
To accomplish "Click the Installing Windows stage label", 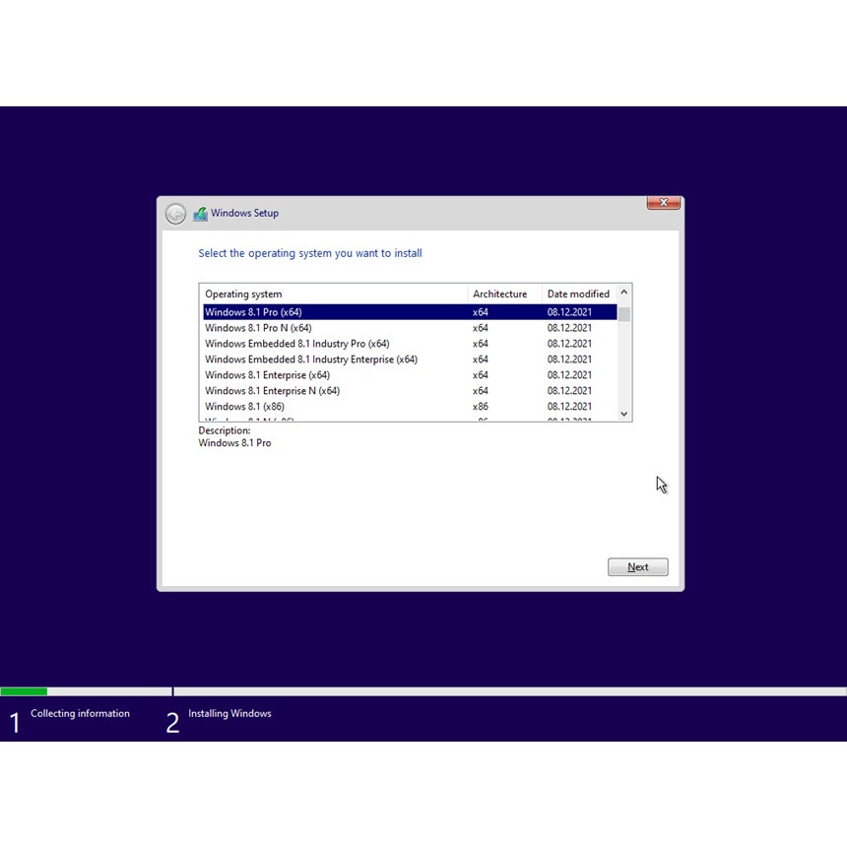I will point(229,713).
